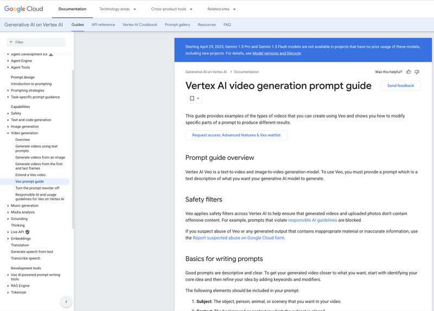
Task: Open the Transcribe speech page
Action: coord(25,258)
